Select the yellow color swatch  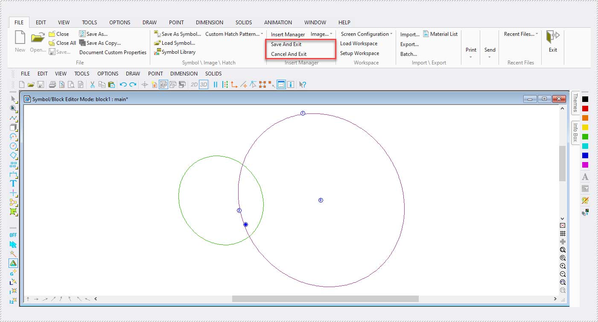click(x=585, y=128)
